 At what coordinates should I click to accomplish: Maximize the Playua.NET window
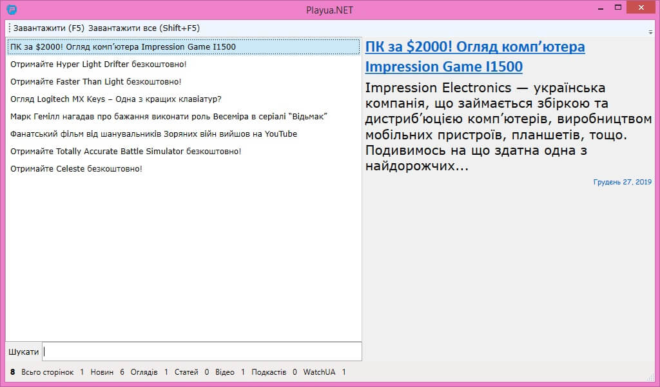(618, 8)
